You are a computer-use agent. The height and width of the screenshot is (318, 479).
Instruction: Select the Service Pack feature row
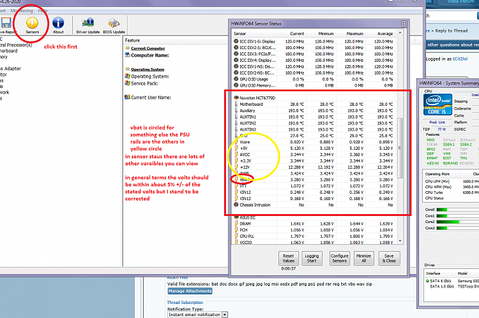141,83
